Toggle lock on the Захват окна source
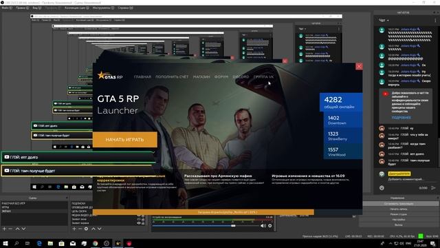This screenshot has height=248, width=440. pyautogui.click(x=143, y=219)
